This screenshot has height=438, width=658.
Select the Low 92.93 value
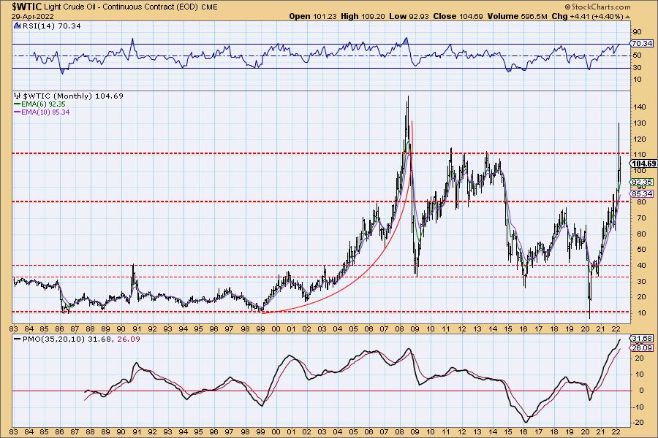408,16
